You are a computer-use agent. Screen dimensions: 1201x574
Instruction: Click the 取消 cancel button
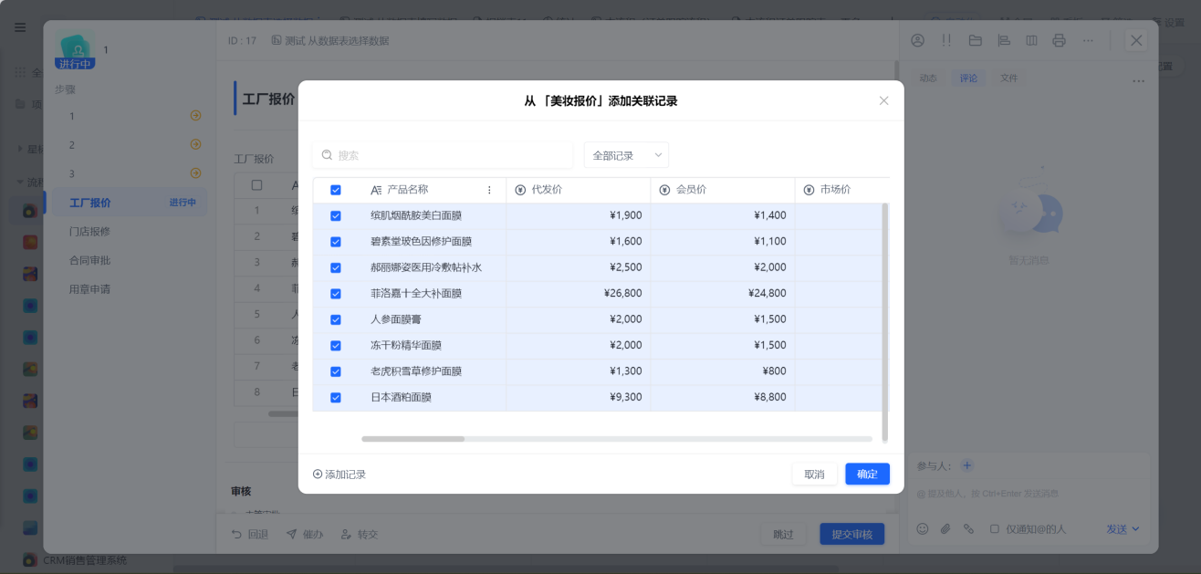click(x=814, y=474)
